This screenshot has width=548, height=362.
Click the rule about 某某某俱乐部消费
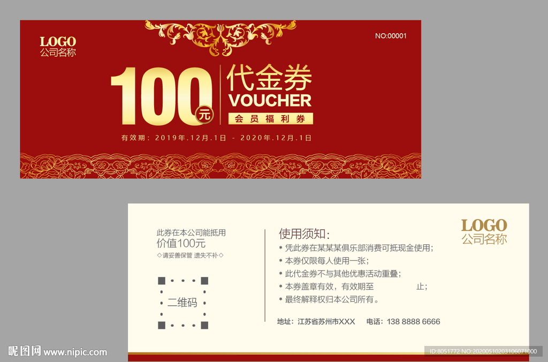(356, 248)
